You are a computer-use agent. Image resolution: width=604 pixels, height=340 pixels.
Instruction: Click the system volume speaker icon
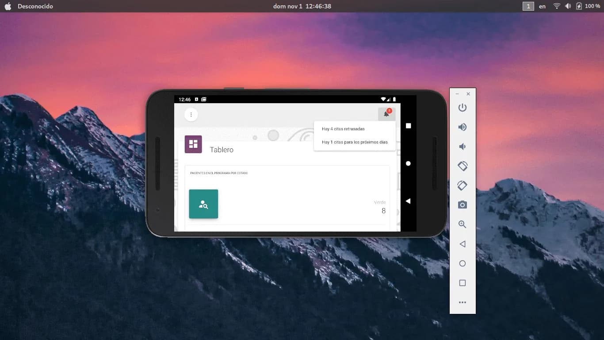pos(568,6)
